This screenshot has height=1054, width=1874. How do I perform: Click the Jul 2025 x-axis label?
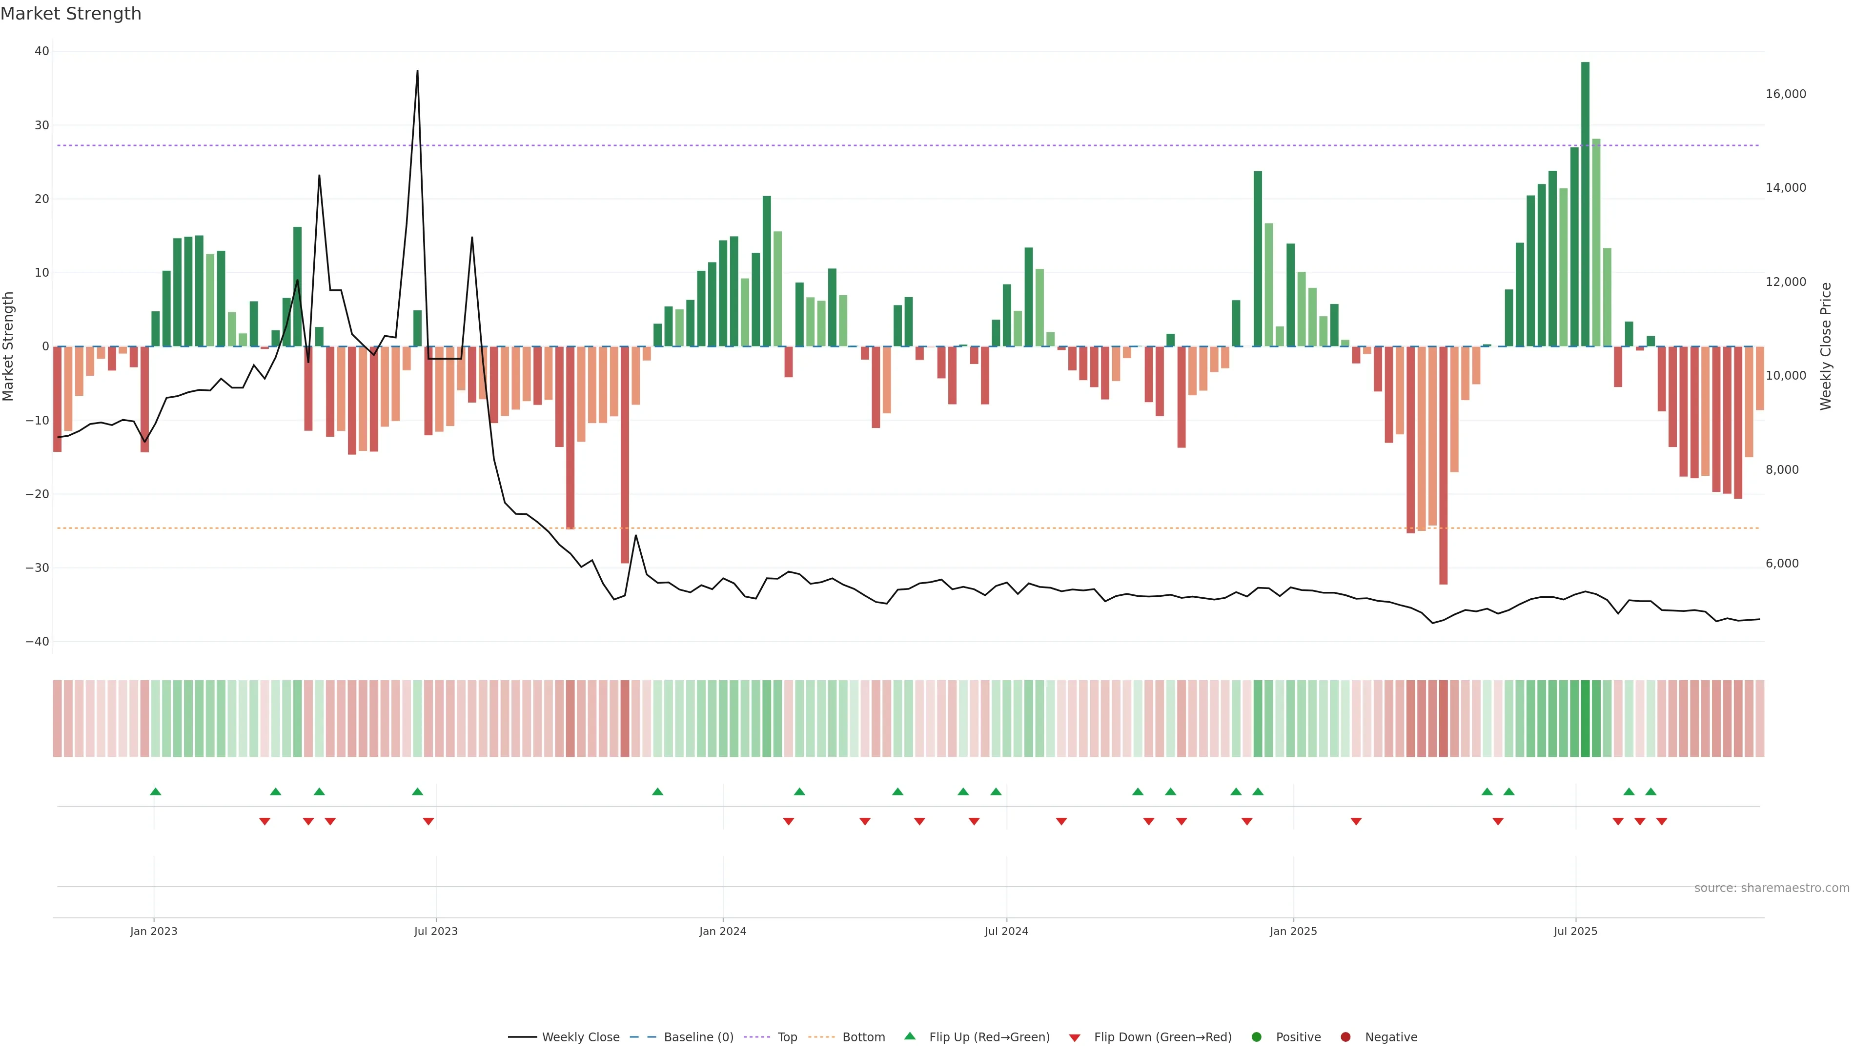[1575, 931]
